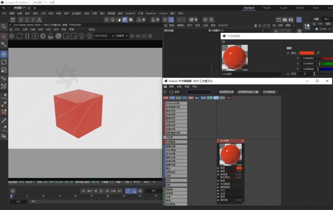Expand 光泽图层 in the Oc光泽1 node
The height and width of the screenshot is (210, 333).
[x=218, y=184]
